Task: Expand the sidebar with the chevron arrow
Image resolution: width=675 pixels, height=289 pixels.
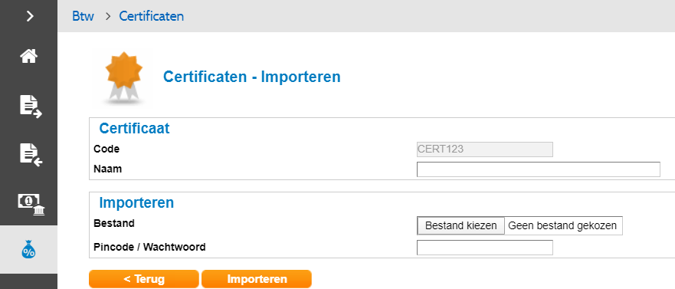Action: coord(29,16)
